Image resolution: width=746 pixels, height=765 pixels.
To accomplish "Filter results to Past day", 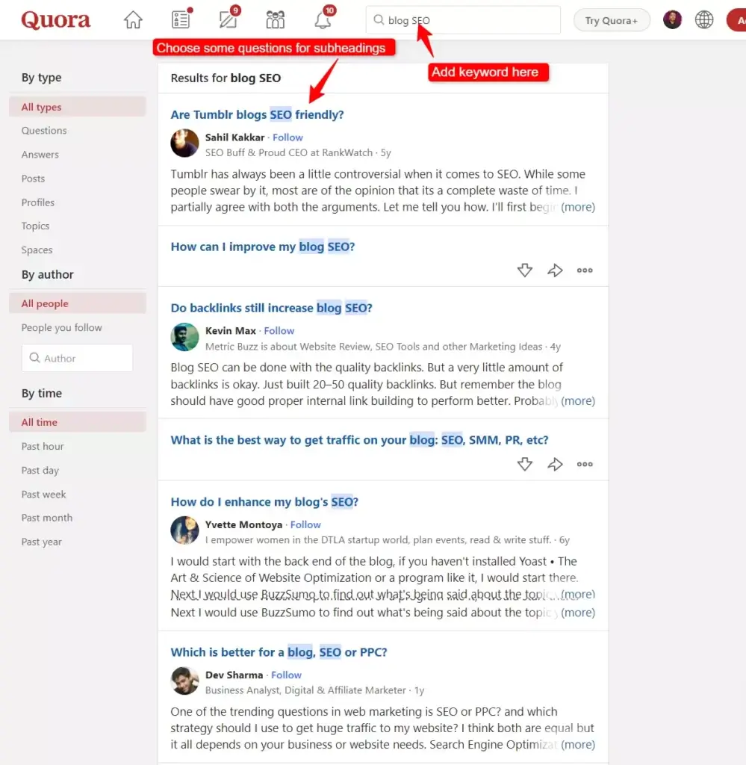I will pyautogui.click(x=40, y=471).
